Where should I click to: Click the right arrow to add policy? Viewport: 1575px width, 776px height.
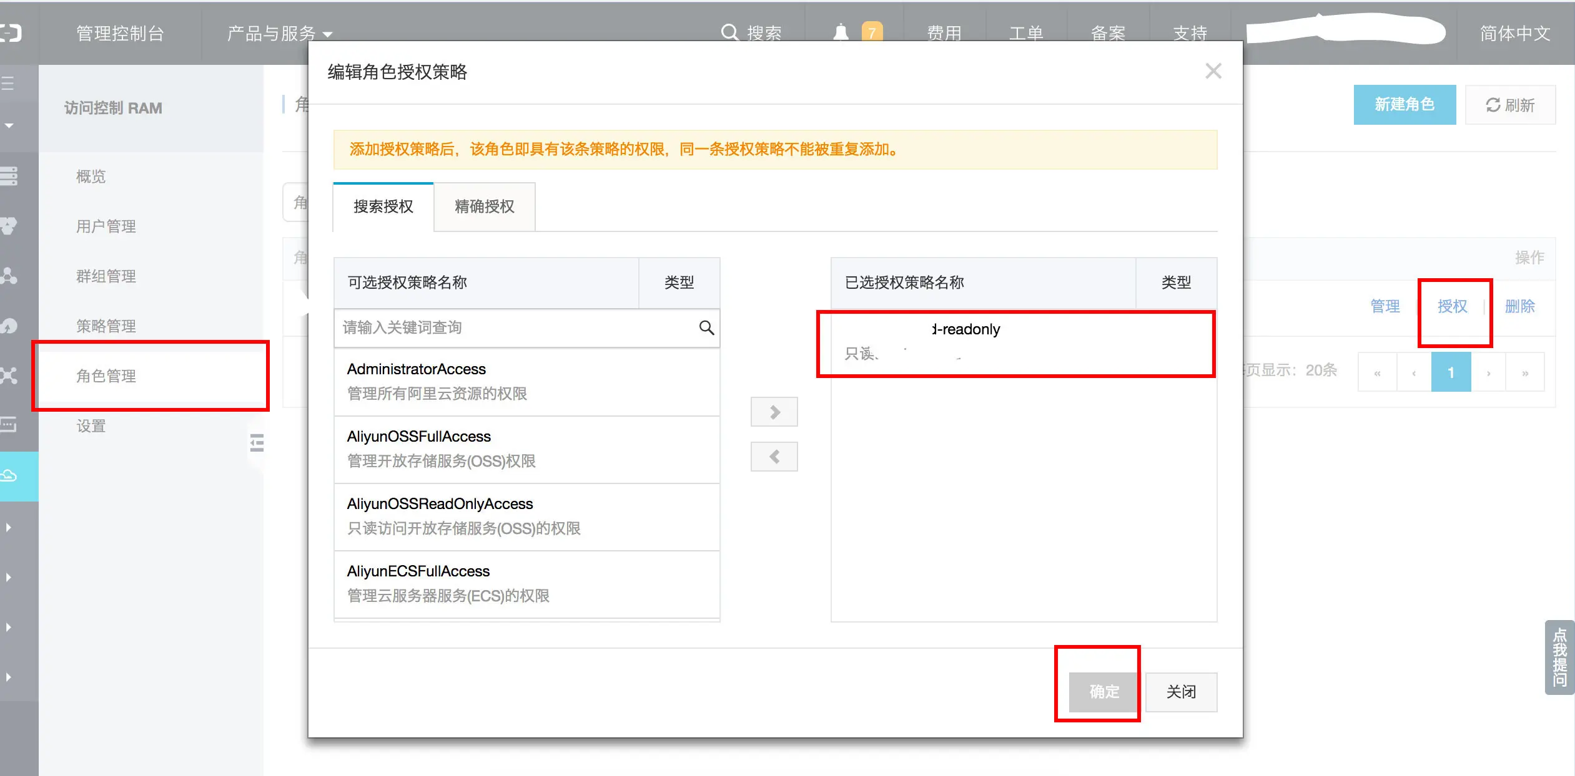pyautogui.click(x=774, y=412)
